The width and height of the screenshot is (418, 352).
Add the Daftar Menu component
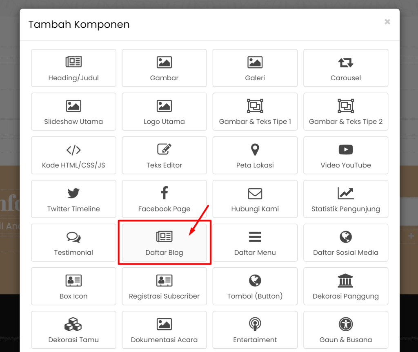[255, 242]
